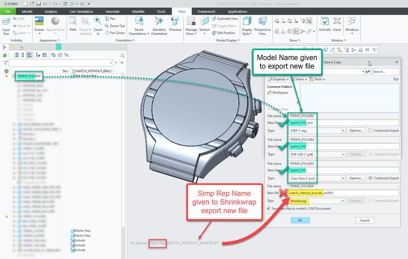
Task: Click the Open file icon in quick access toolbar
Action: pyautogui.click(x=32, y=4)
